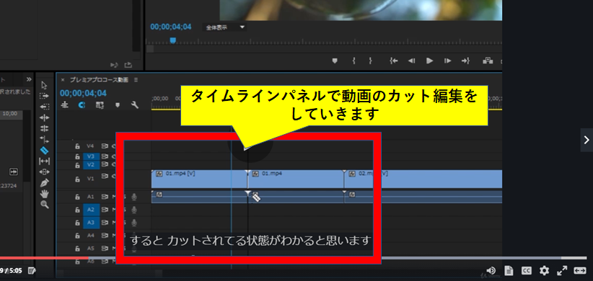Choose the Selection arrow tool
The image size is (593, 281).
[x=44, y=85]
